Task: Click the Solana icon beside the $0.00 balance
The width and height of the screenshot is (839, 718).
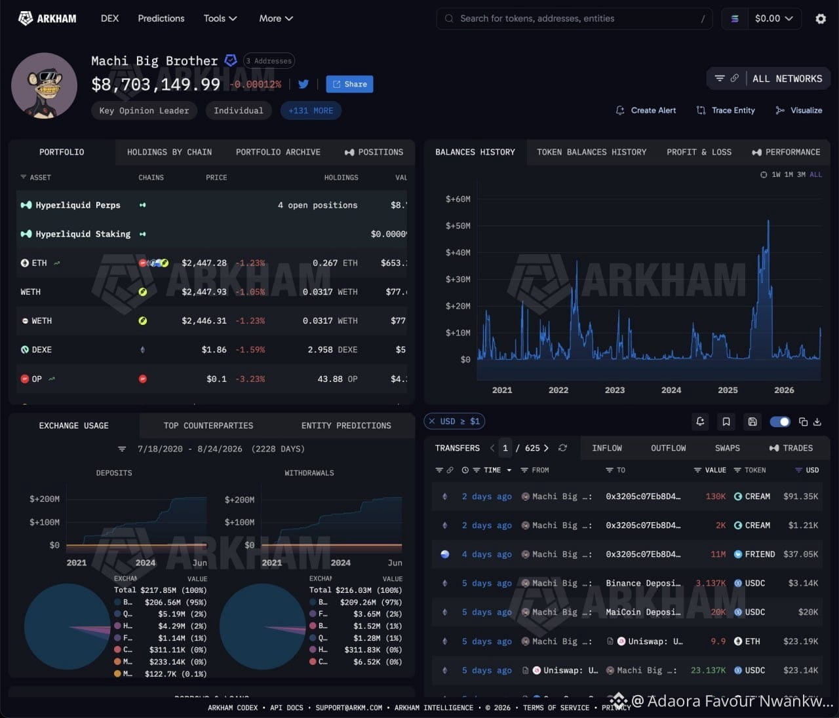Action: tap(735, 19)
